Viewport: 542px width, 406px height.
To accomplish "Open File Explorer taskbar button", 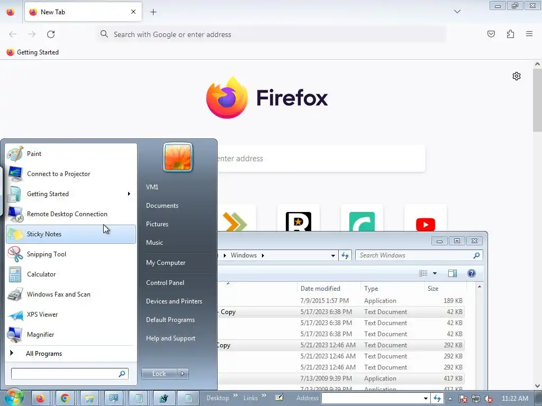I will pos(89,398).
